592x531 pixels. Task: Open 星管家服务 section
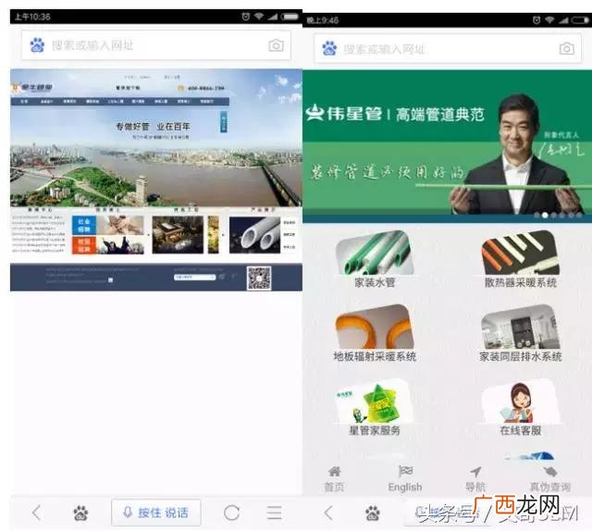(375, 408)
